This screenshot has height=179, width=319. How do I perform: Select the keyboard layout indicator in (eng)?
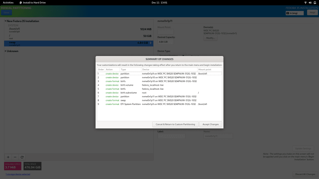[x=295, y=13]
